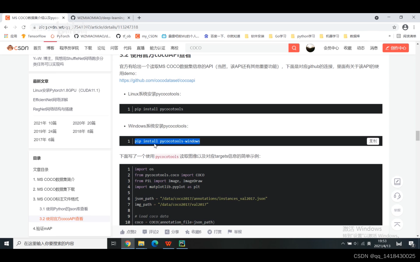Open the my_CSDN bookmark
The height and width of the screenshot is (262, 420).
146,36
